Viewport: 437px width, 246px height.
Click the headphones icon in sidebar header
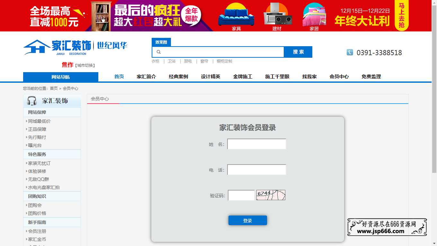[32, 101]
